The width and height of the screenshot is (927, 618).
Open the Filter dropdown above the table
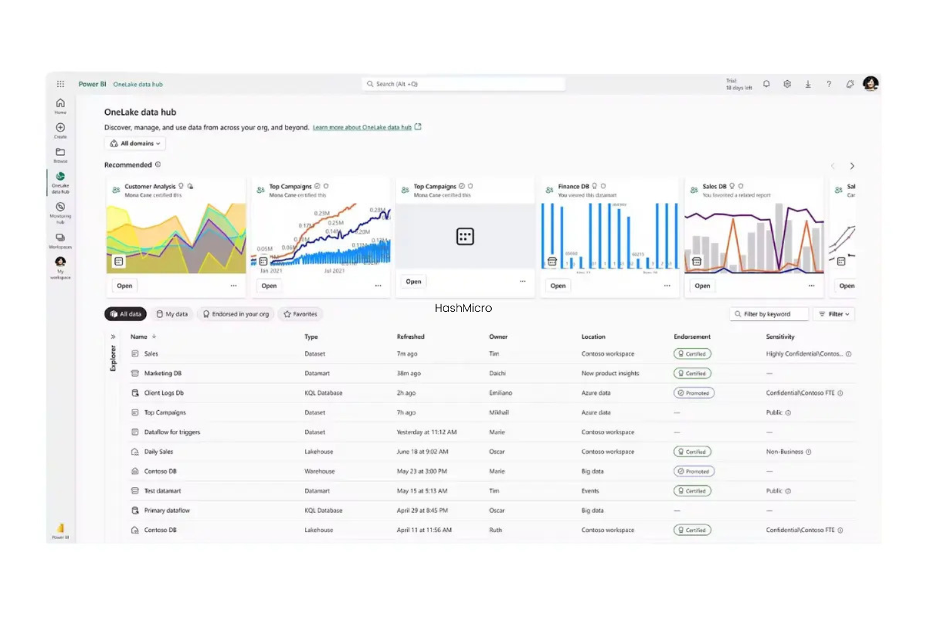[x=834, y=314]
